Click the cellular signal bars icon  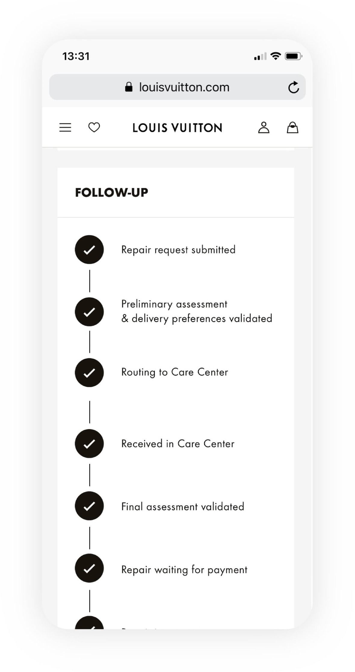pyautogui.click(x=261, y=56)
